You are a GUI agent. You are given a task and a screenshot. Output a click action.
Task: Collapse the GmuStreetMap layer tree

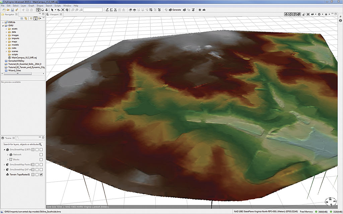4,149
